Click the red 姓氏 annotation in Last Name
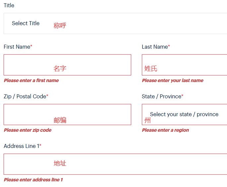 [151, 69]
